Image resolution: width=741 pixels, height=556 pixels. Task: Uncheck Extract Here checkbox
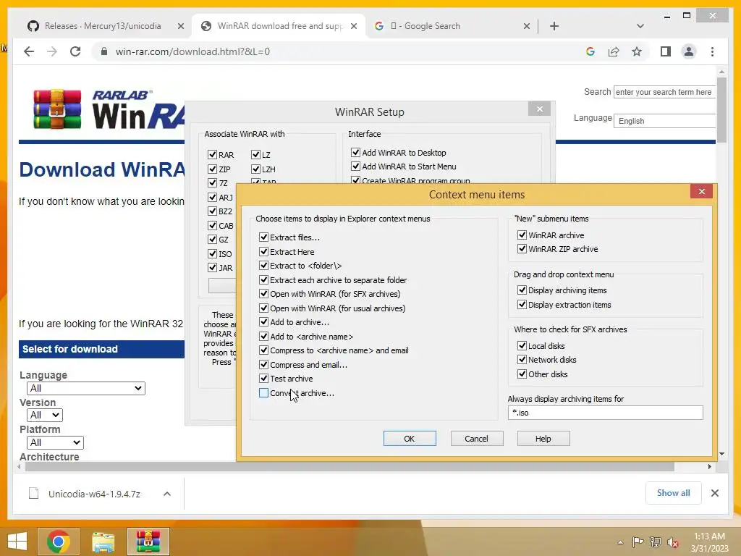coord(263,251)
